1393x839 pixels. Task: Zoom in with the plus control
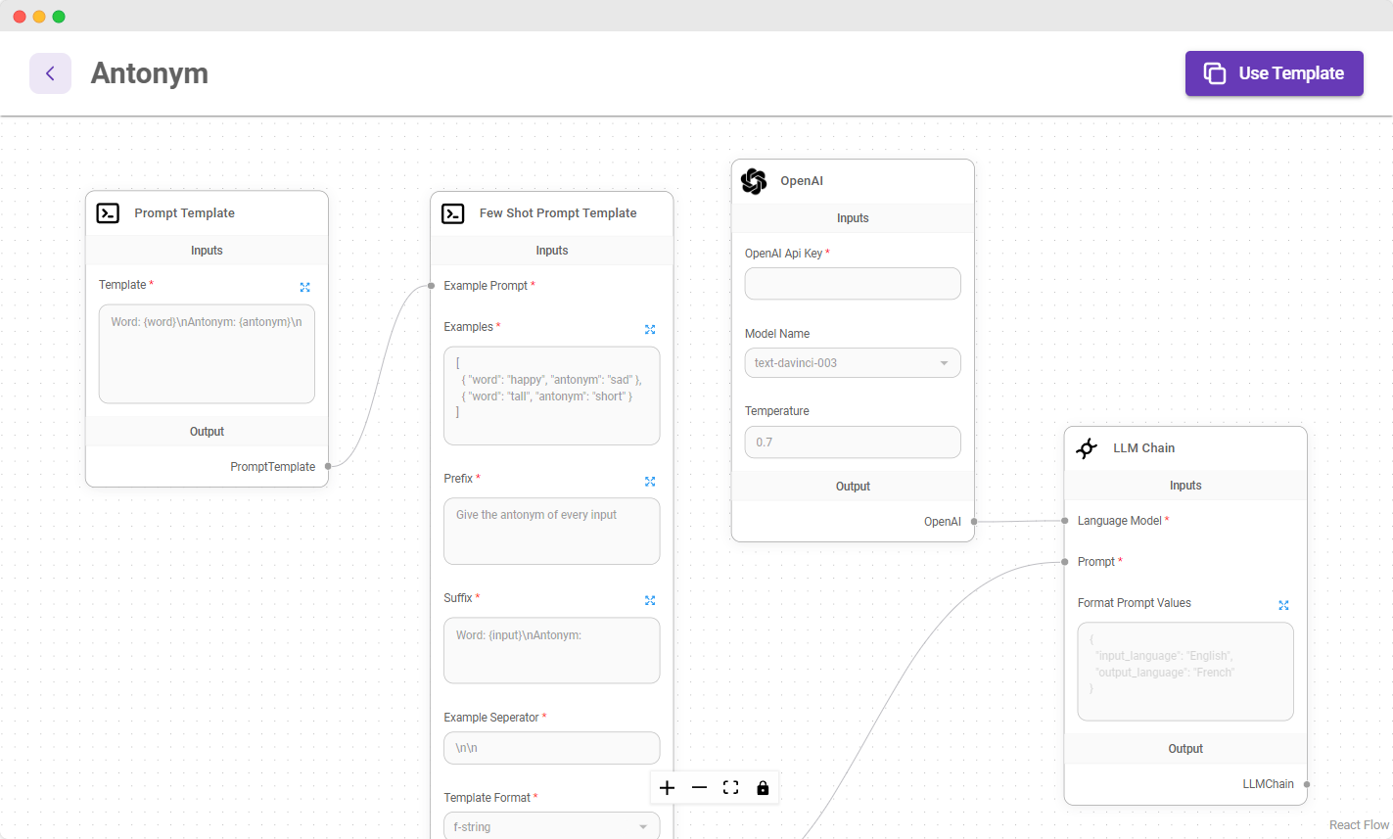[x=667, y=788]
